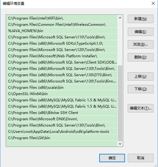The height and width of the screenshot is (167, 158).
Task: Open 编辑文本(T)... text editor
Action: pos(141,108)
